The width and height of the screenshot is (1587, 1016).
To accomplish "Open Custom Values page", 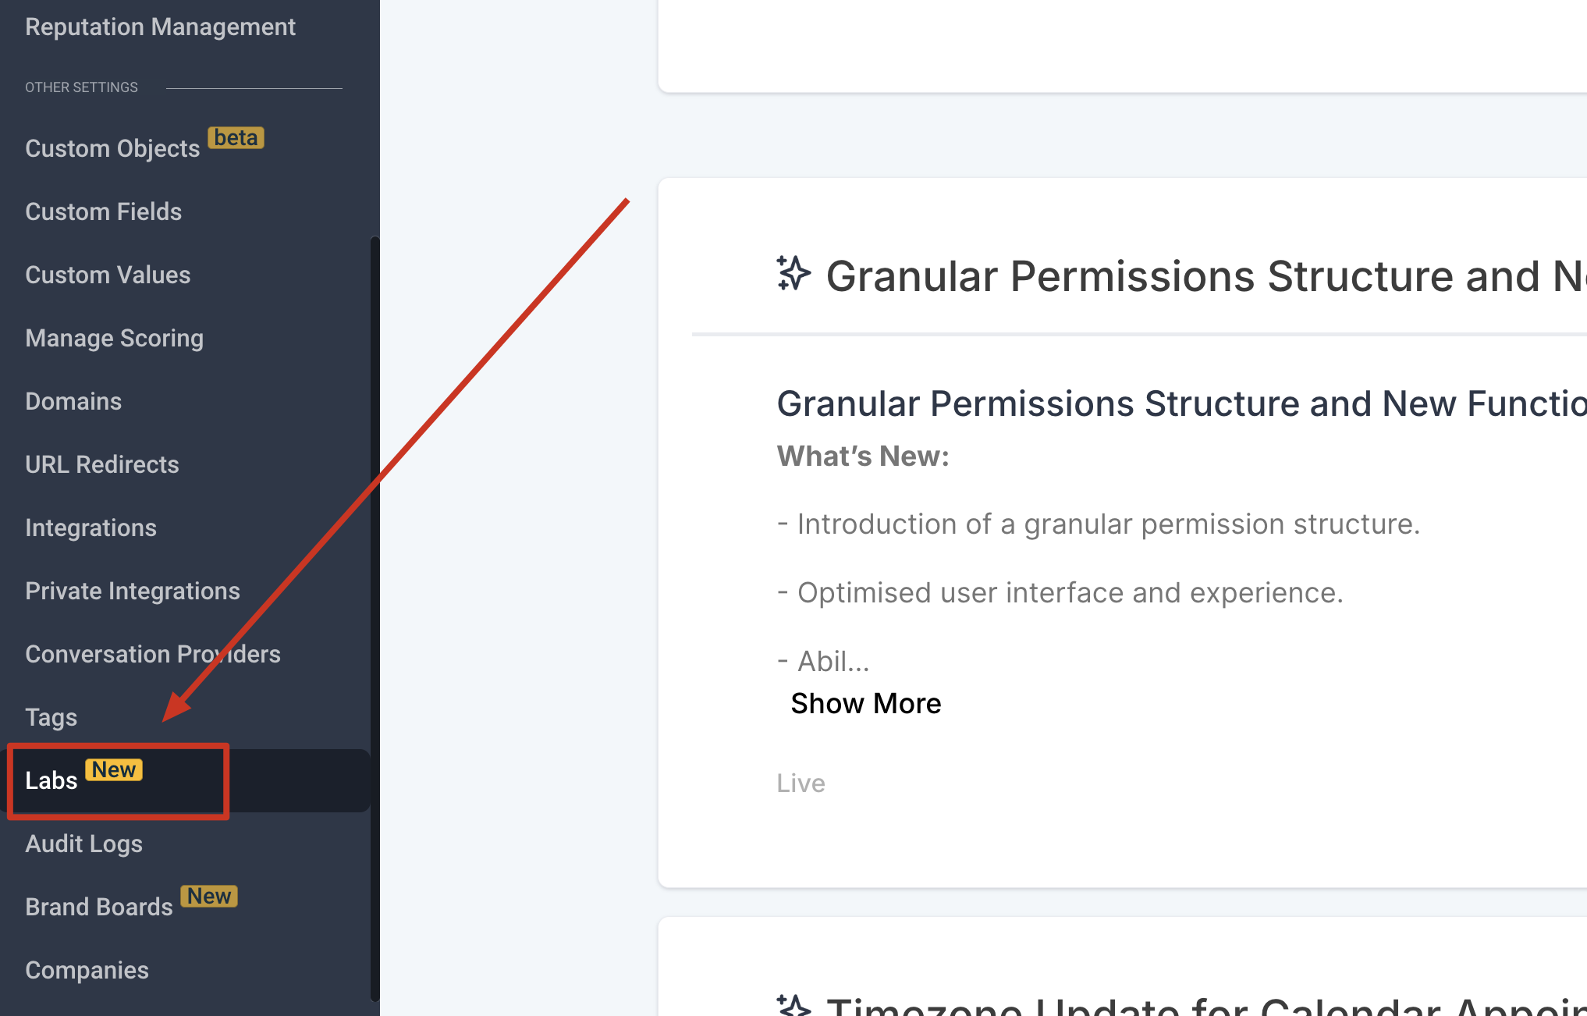I will pos(108,275).
